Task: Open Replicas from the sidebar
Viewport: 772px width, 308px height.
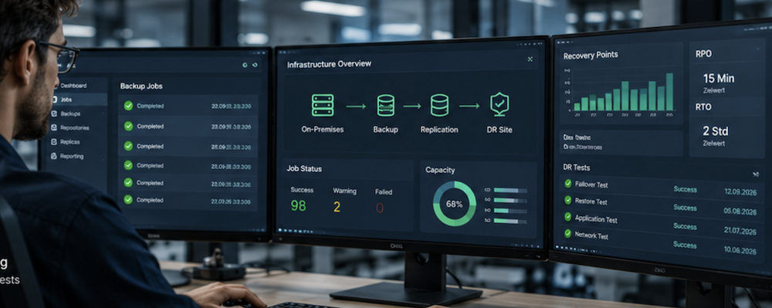Action: 70,142
